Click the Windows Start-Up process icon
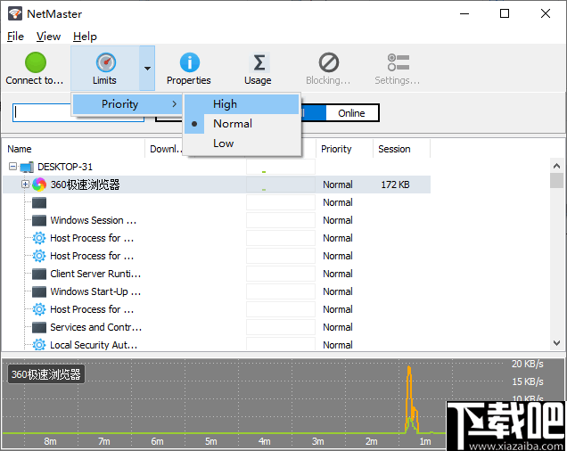567x451 pixels. [x=39, y=291]
